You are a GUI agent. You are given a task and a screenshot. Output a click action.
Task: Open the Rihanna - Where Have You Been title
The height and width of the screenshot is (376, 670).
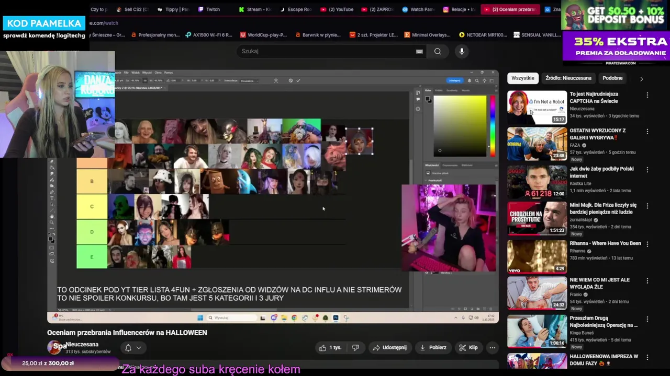(605, 243)
